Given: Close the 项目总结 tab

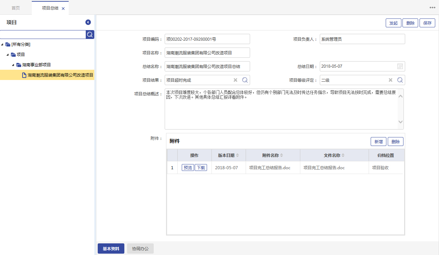Looking at the screenshot, I should coord(63,9).
